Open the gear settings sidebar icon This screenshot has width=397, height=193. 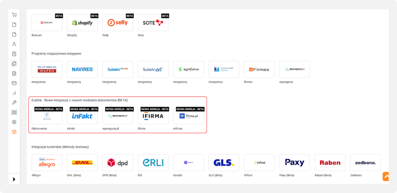tap(14, 122)
